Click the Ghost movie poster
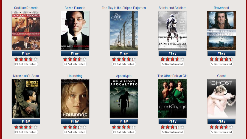Screen dimensions: 247x139 point(221,98)
